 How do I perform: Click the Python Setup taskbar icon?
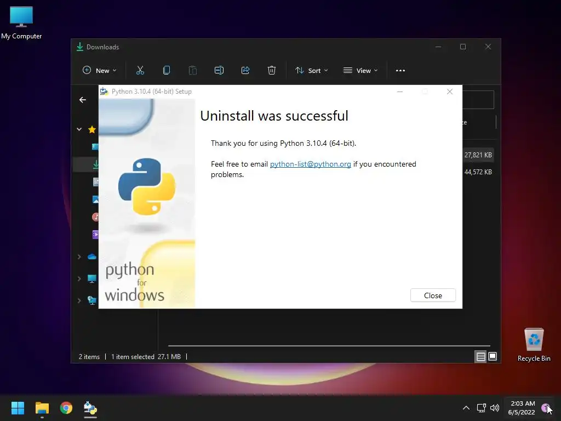90,408
